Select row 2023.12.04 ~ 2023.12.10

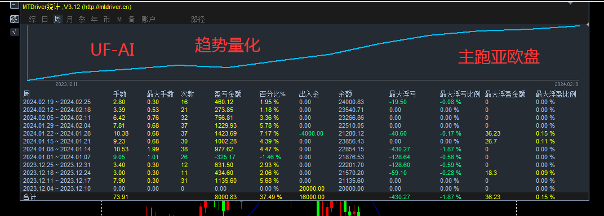tap(304, 188)
